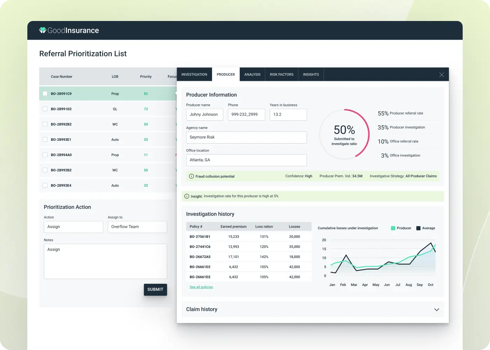Viewport: 490px width, 350px height.
Task: Switch to the Investigation tab
Action: pos(194,75)
